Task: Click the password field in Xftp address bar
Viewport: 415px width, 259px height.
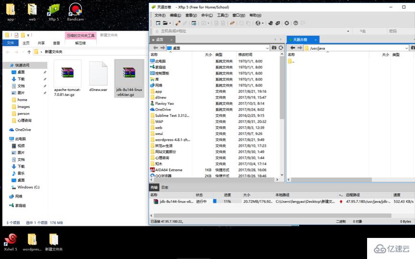Action: [401, 31]
